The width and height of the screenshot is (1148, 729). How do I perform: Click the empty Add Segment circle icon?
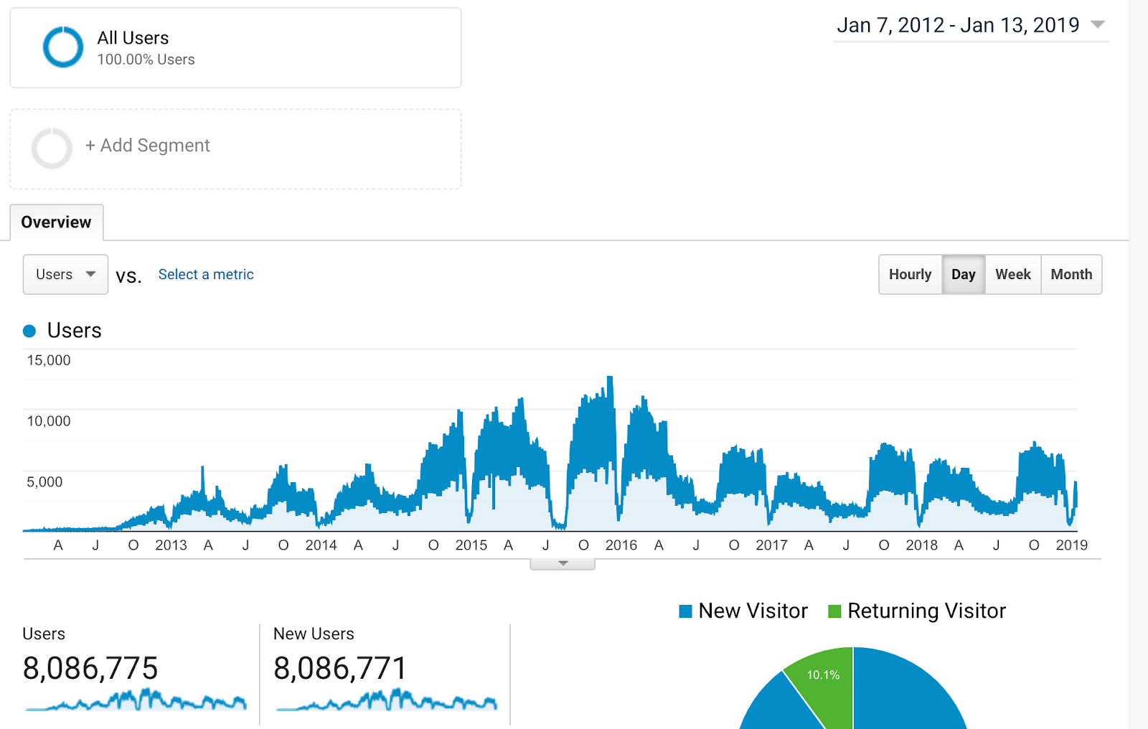[52, 149]
